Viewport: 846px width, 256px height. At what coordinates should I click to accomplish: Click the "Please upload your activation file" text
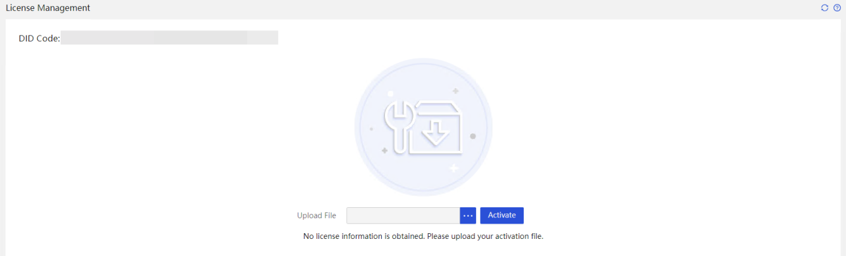pos(486,236)
